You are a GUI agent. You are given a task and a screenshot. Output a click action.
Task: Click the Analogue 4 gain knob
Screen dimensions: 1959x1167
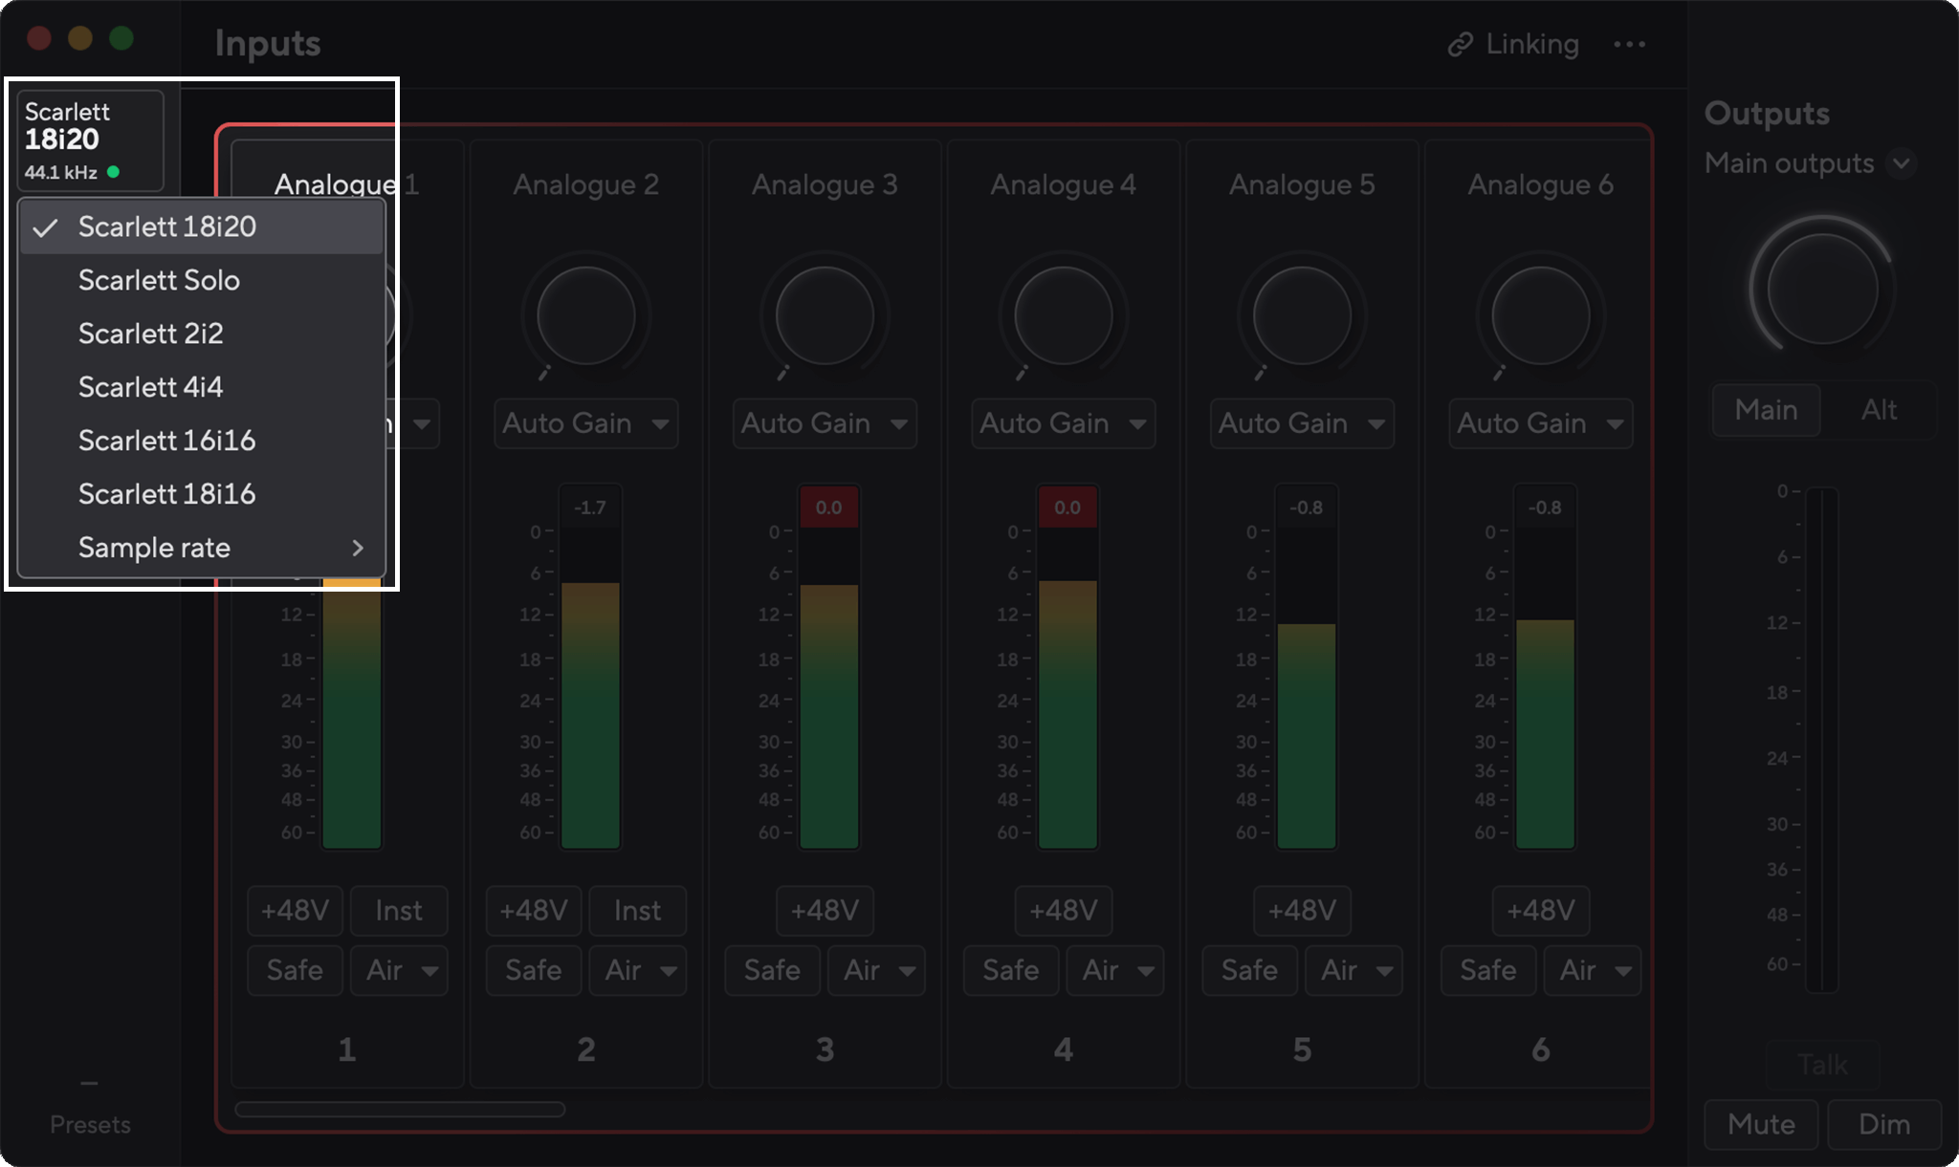point(1063,316)
